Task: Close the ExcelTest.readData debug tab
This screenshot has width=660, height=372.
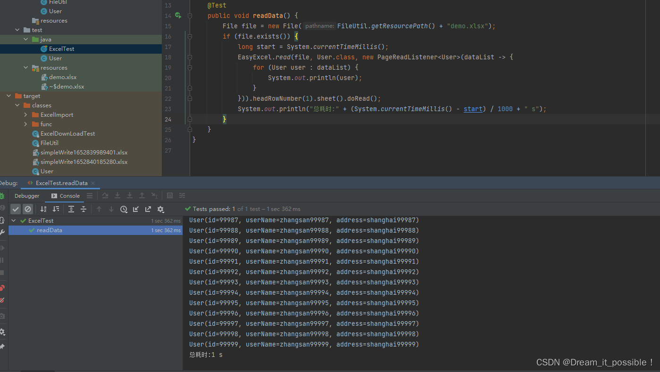Action: [x=93, y=183]
